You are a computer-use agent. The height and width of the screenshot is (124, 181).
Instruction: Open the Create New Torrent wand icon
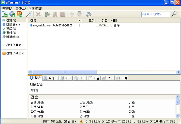(x=29, y=14)
